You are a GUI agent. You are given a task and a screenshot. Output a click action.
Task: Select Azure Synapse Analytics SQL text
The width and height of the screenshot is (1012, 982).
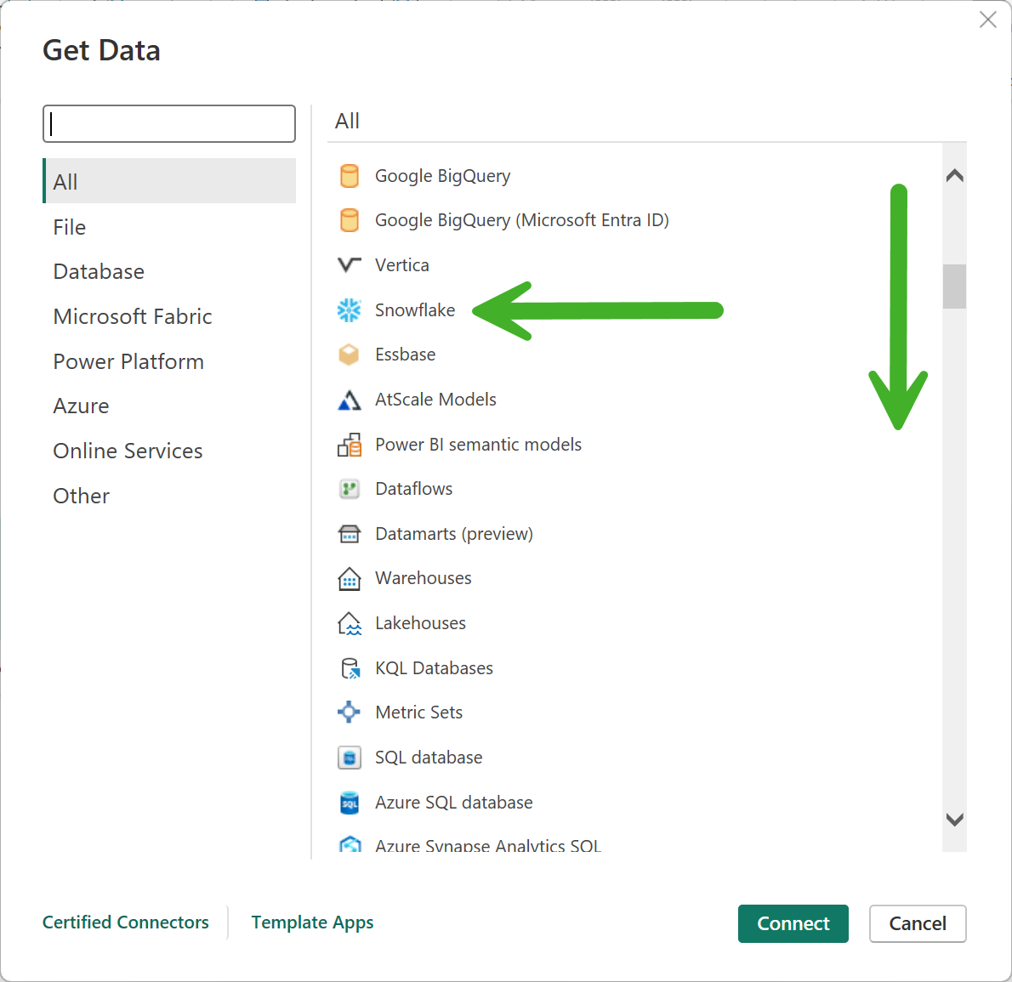(488, 845)
